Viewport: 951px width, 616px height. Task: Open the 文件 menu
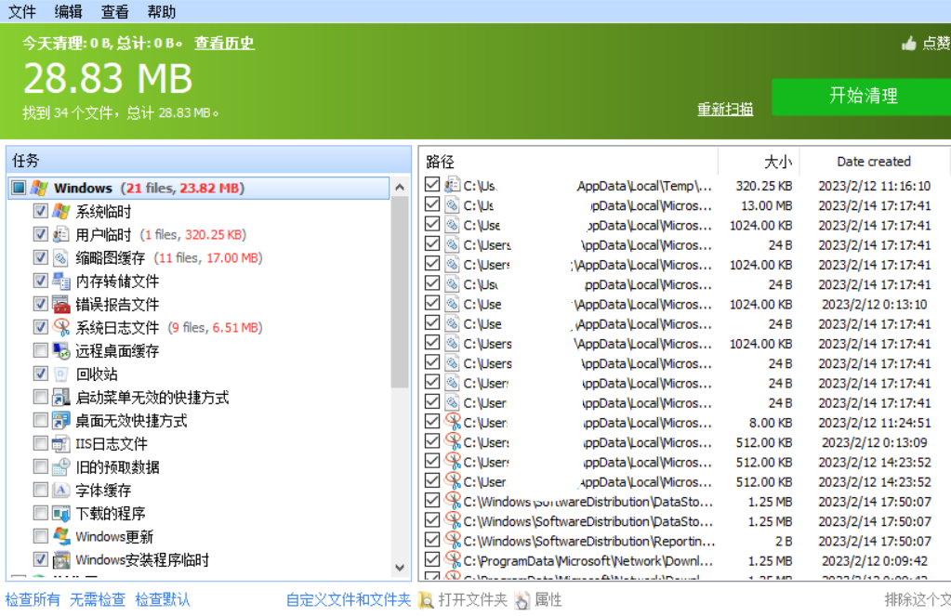click(22, 12)
